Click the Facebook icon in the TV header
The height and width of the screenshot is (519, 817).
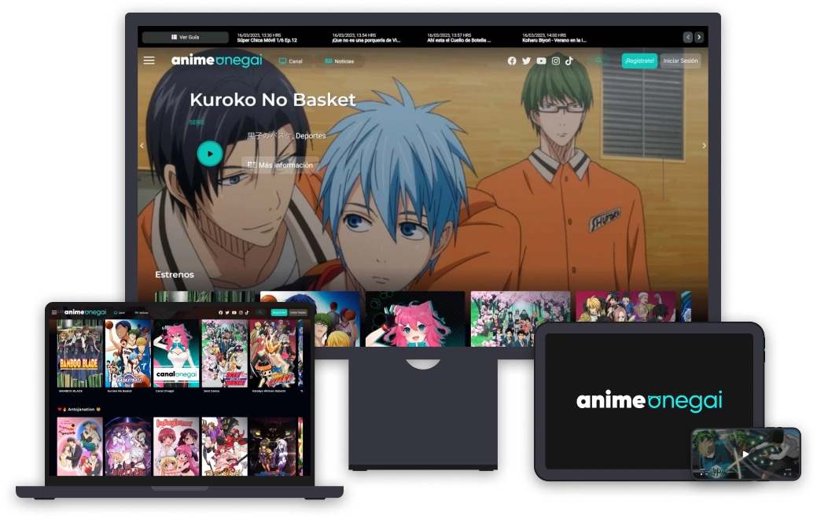[x=512, y=61]
